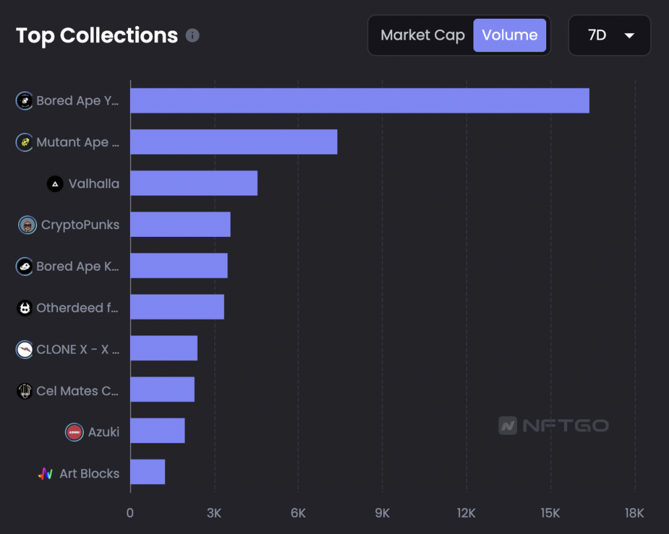Click the Mutant Ape volume bar
669x534 pixels.
(234, 142)
